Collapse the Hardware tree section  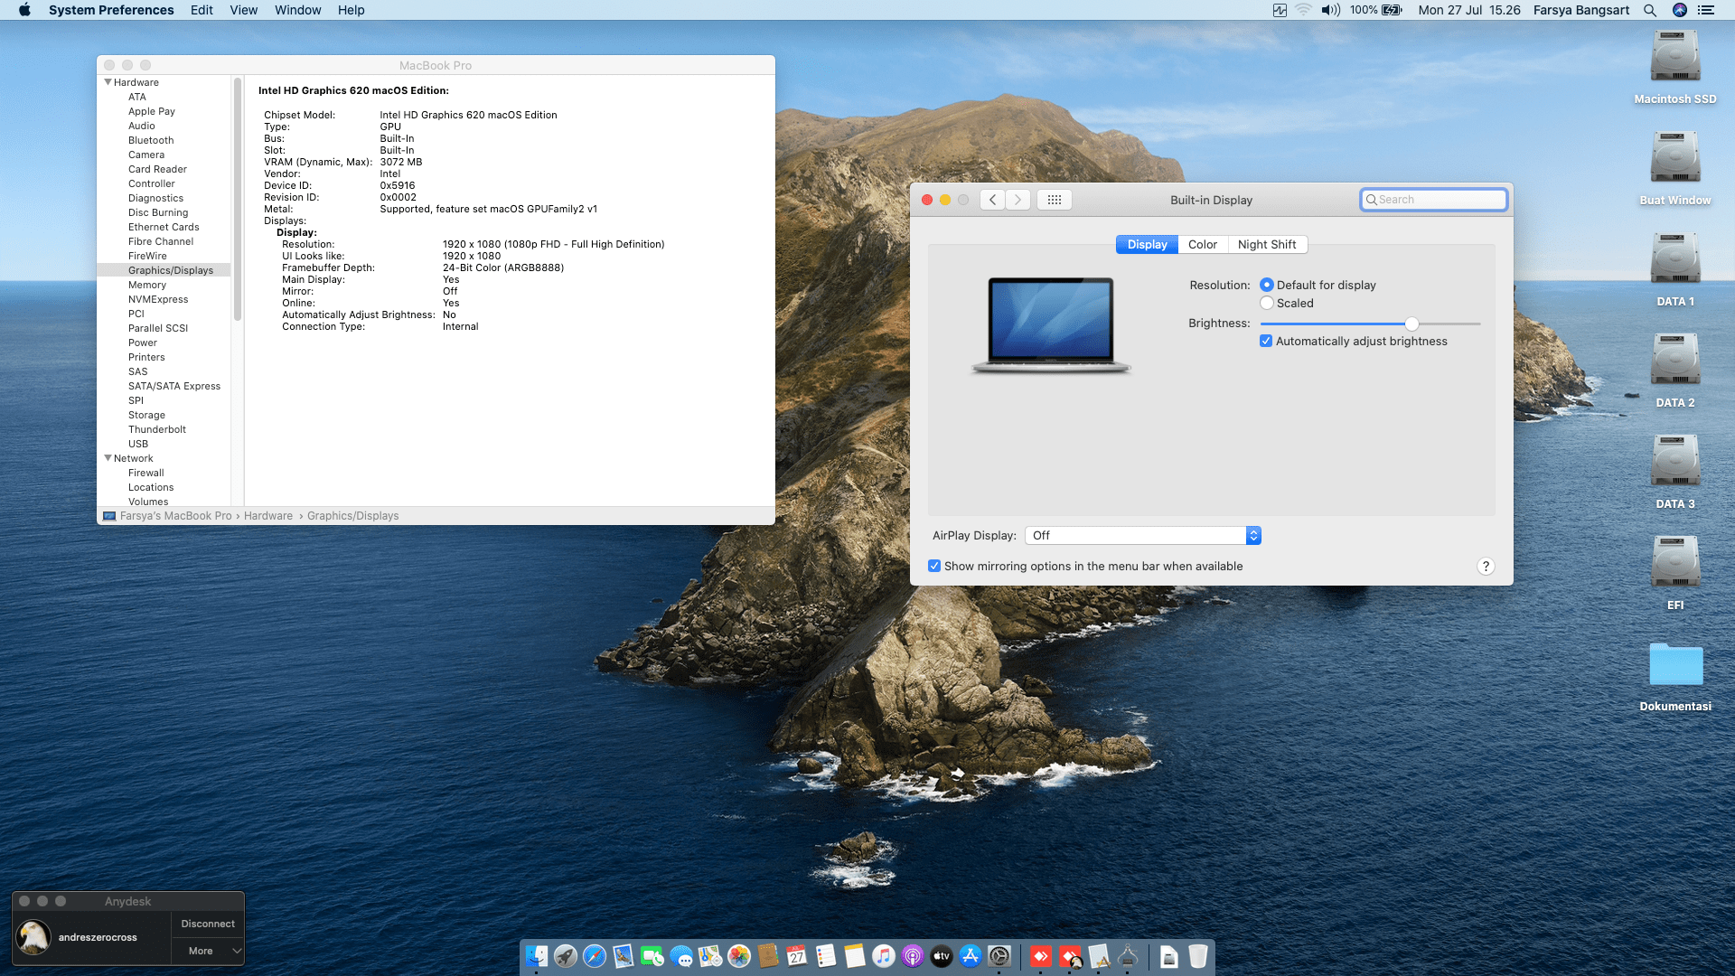pos(108,82)
